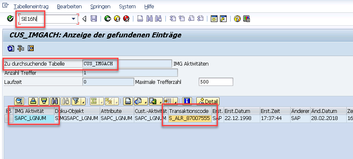This screenshot has height=159, width=353.
Task: Click the Cust.-Aktivität column header
Action: [151, 111]
